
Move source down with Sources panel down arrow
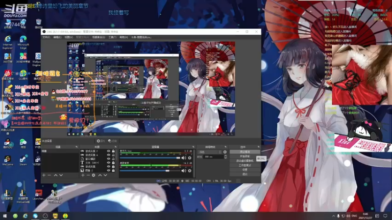pos(105,176)
